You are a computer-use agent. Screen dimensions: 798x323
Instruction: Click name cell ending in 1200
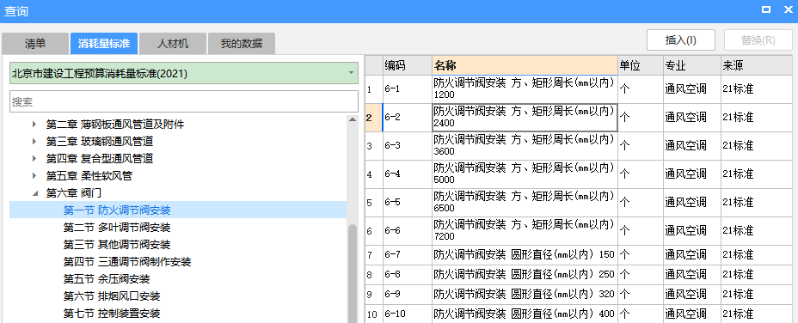point(525,89)
